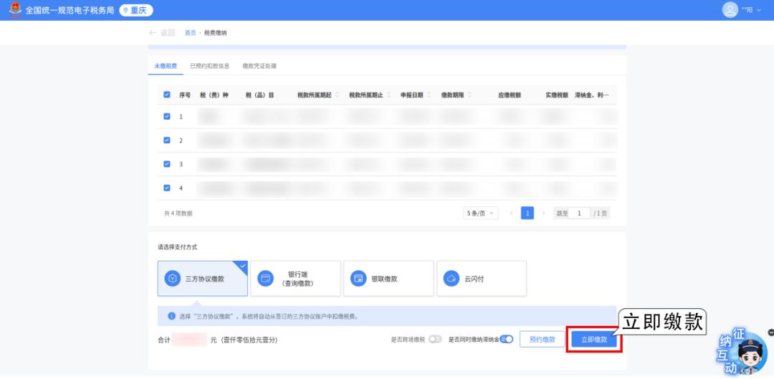Click the 预约缴款 button
This screenshot has width=774, height=379.
tap(542, 340)
